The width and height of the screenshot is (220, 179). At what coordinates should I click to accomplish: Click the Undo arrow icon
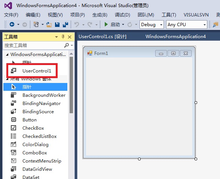point(77,25)
